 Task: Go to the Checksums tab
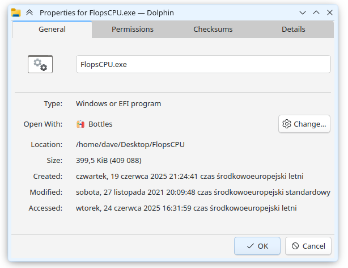(213, 30)
